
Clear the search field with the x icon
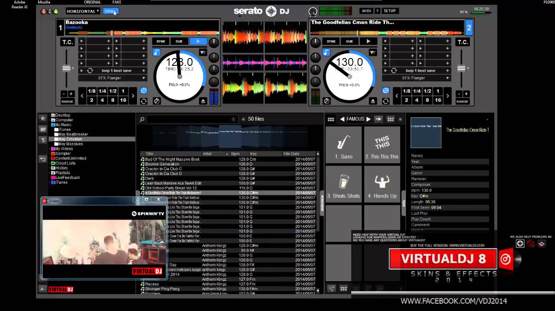pos(233,119)
